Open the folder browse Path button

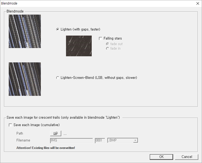tap(56, 133)
